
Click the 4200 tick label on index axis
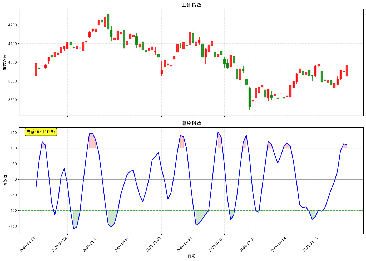click(12, 25)
